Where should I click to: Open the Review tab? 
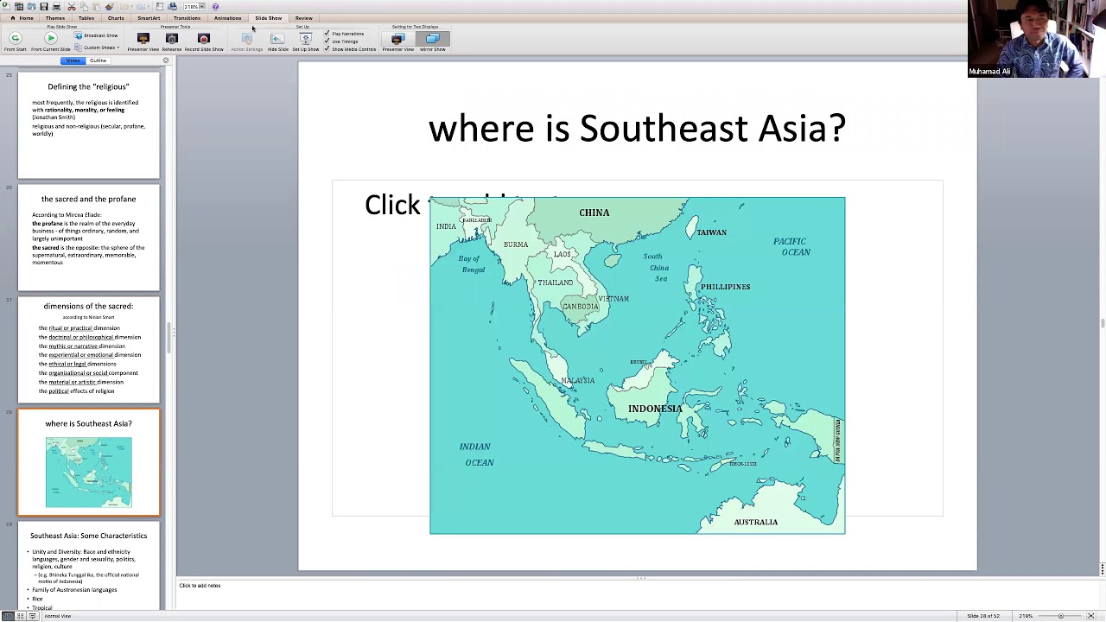[303, 18]
